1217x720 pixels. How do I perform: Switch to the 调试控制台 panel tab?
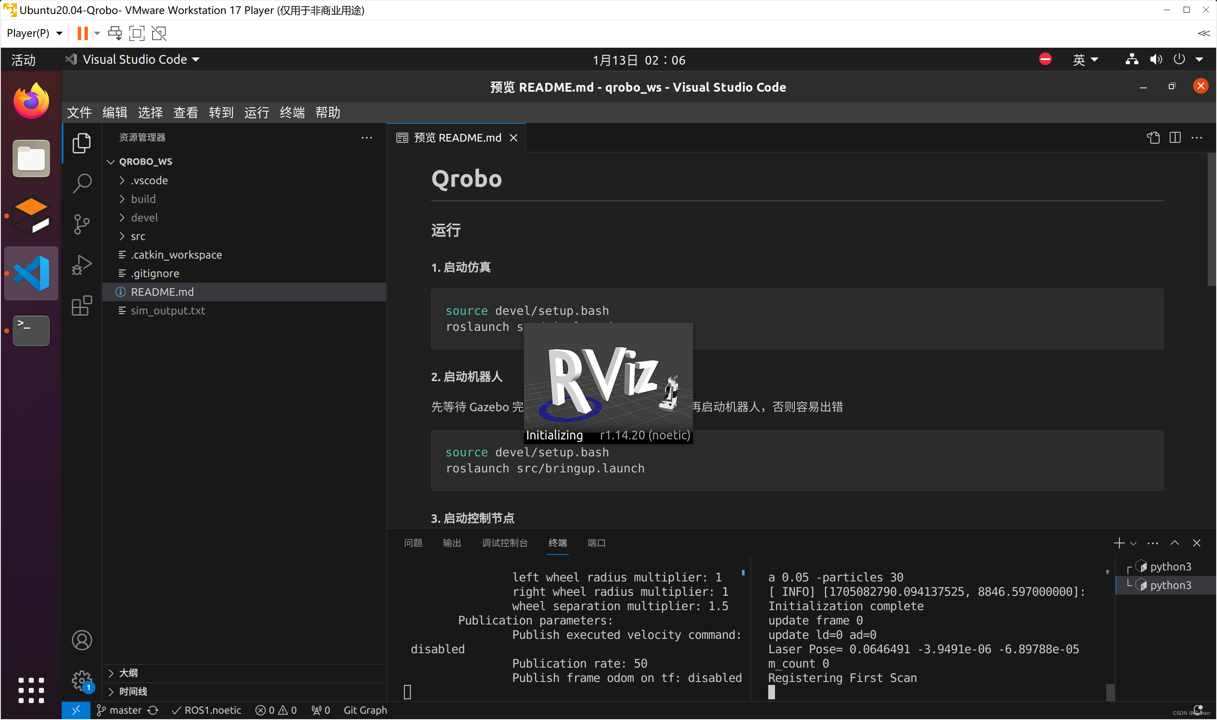click(x=505, y=543)
